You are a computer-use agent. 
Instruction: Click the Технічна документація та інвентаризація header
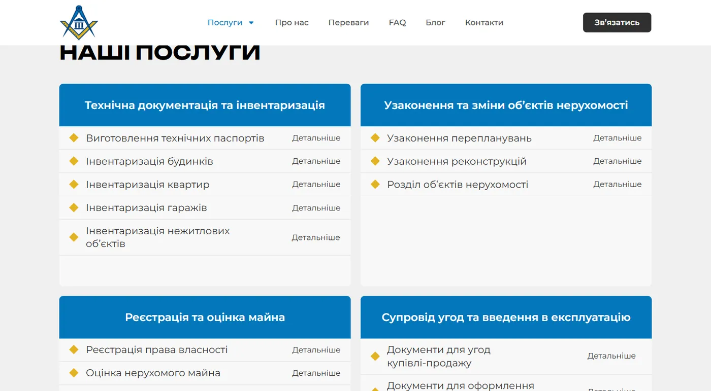point(205,105)
